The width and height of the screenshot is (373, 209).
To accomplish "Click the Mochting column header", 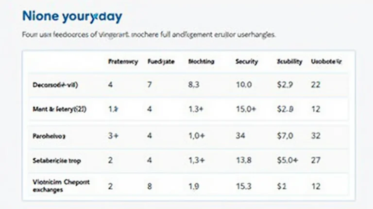I will pos(201,62).
